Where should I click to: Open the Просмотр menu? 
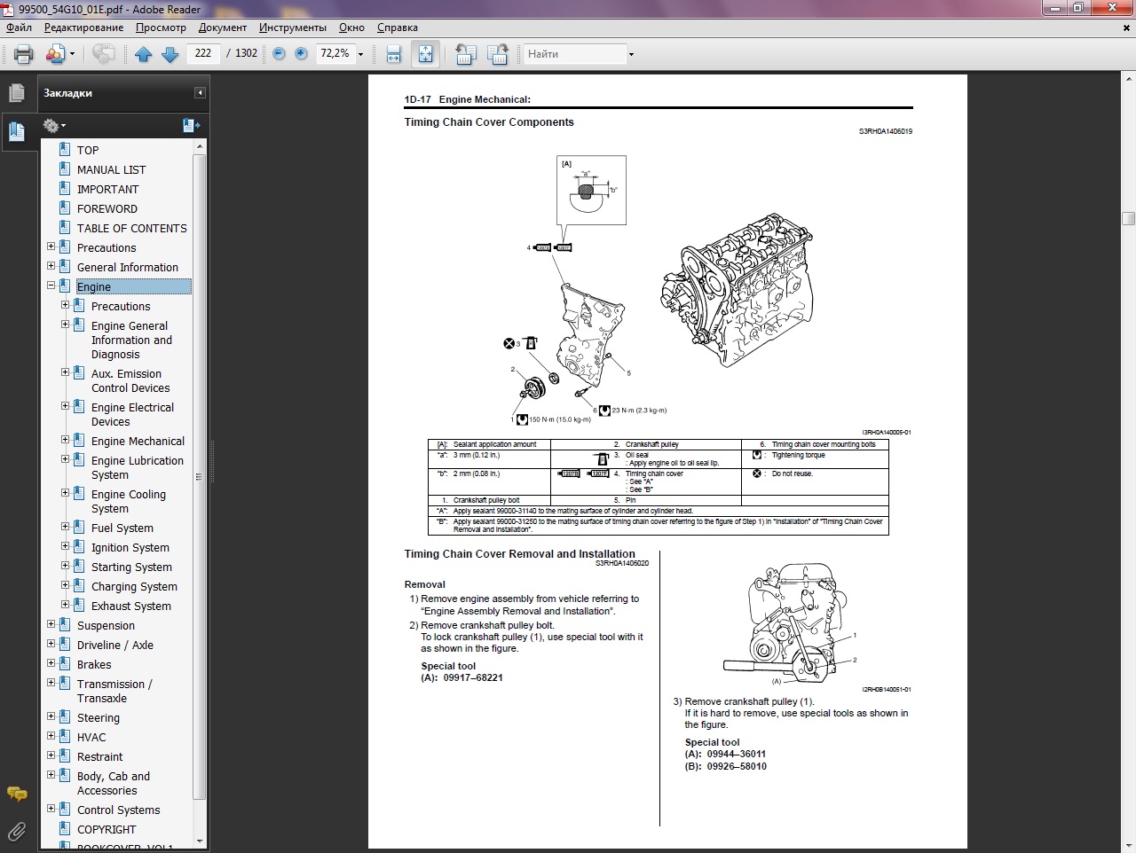(x=161, y=27)
